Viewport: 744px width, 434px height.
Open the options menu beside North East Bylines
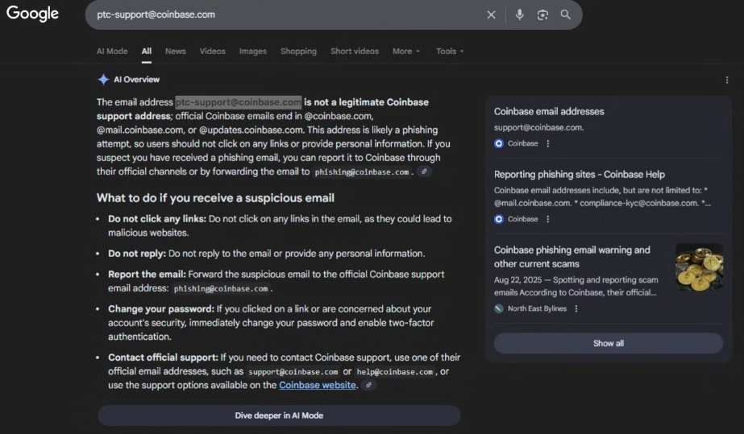[x=576, y=308]
